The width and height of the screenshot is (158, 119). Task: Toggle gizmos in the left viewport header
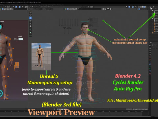point(16,7)
